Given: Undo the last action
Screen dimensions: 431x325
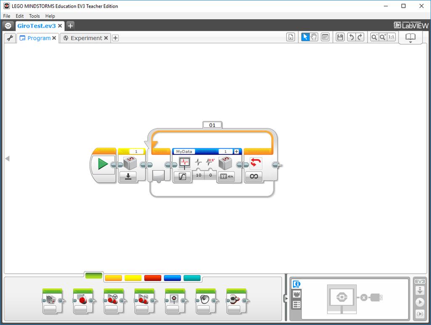Looking at the screenshot, I should coord(351,37).
